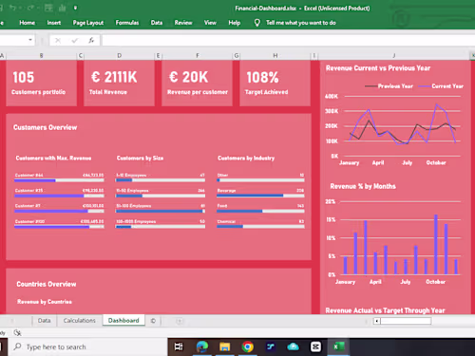The height and width of the screenshot is (356, 475).
Task: Expand the Name Box dropdown arrow
Action: (30, 40)
